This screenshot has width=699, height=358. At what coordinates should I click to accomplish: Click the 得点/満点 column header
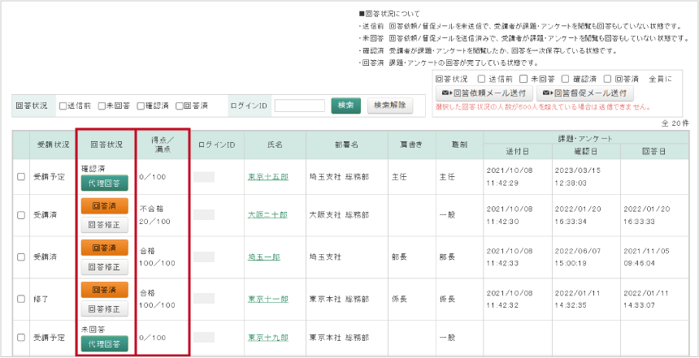coord(163,144)
